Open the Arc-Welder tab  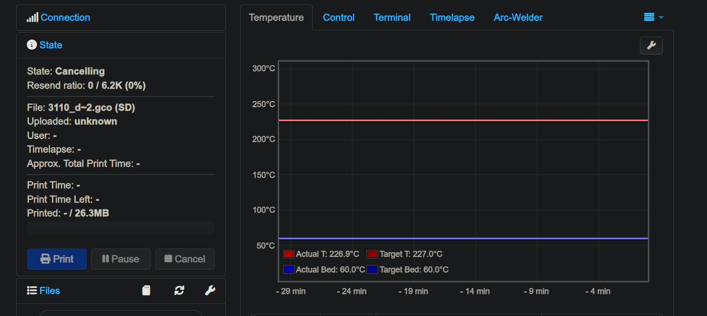point(518,17)
